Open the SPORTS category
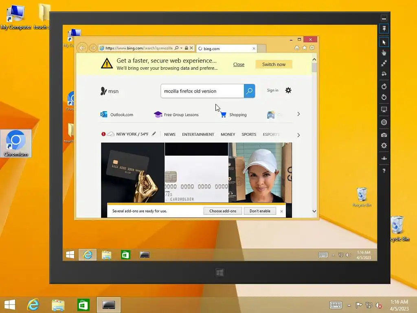 (249, 134)
